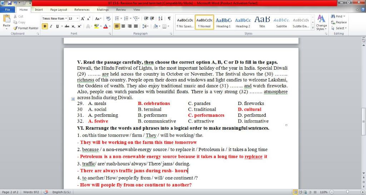This screenshot has height=195, width=366.
Task: Switch to the Page Layout tab
Action: point(59,10)
